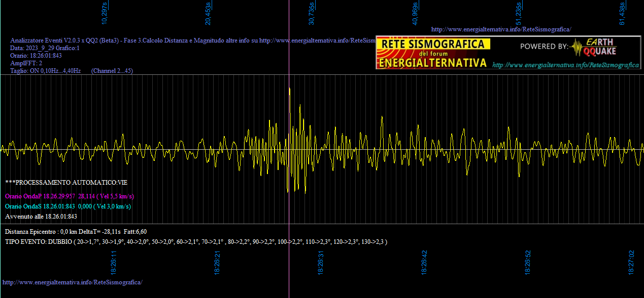
Task: Click the 'Orario: 18:26:01:843' line
Action: click(x=36, y=56)
